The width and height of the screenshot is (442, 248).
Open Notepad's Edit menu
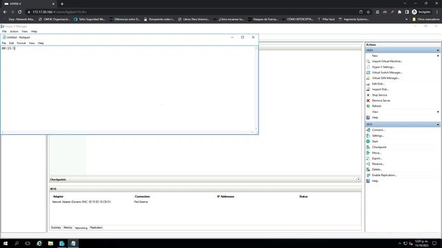coord(11,43)
